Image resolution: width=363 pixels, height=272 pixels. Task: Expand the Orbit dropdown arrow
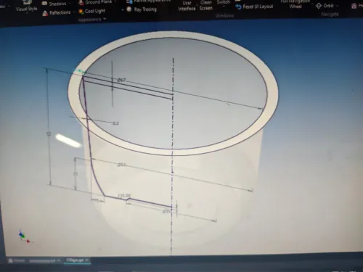[x=338, y=6]
